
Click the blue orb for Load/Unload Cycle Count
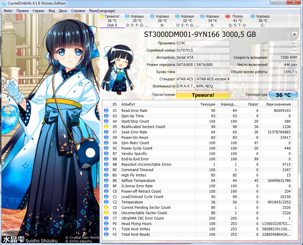106,197
